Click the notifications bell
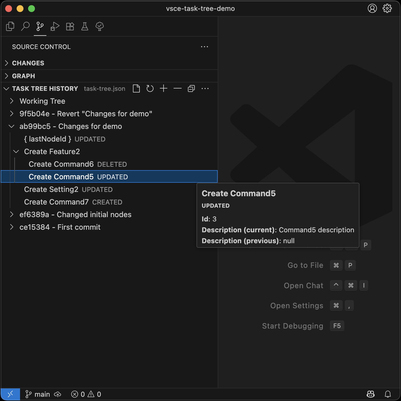This screenshot has height=401, width=401. click(x=388, y=394)
